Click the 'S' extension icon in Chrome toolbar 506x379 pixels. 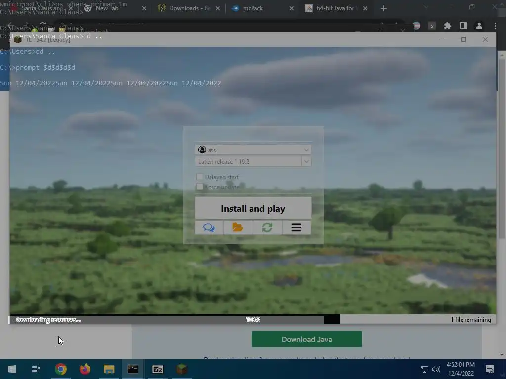pos(432,26)
